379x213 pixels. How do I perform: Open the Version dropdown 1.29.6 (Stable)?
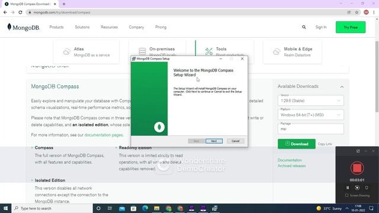pos(310,101)
